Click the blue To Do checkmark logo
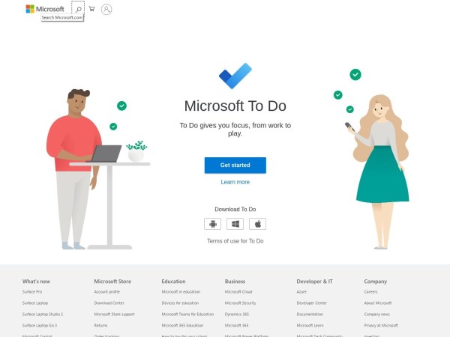The width and height of the screenshot is (450, 337). (235, 76)
